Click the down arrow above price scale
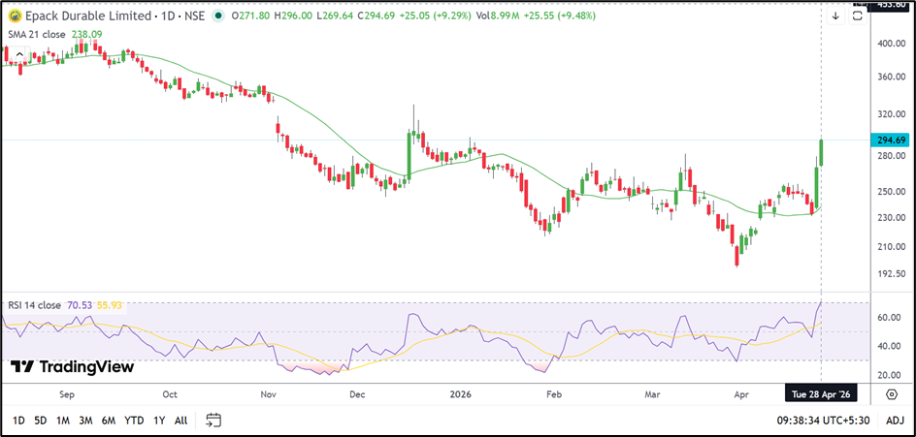The image size is (916, 437). click(x=835, y=16)
